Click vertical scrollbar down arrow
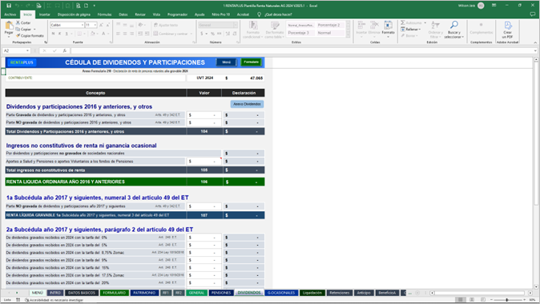Screen dimensions: 540x304 click(x=536, y=286)
